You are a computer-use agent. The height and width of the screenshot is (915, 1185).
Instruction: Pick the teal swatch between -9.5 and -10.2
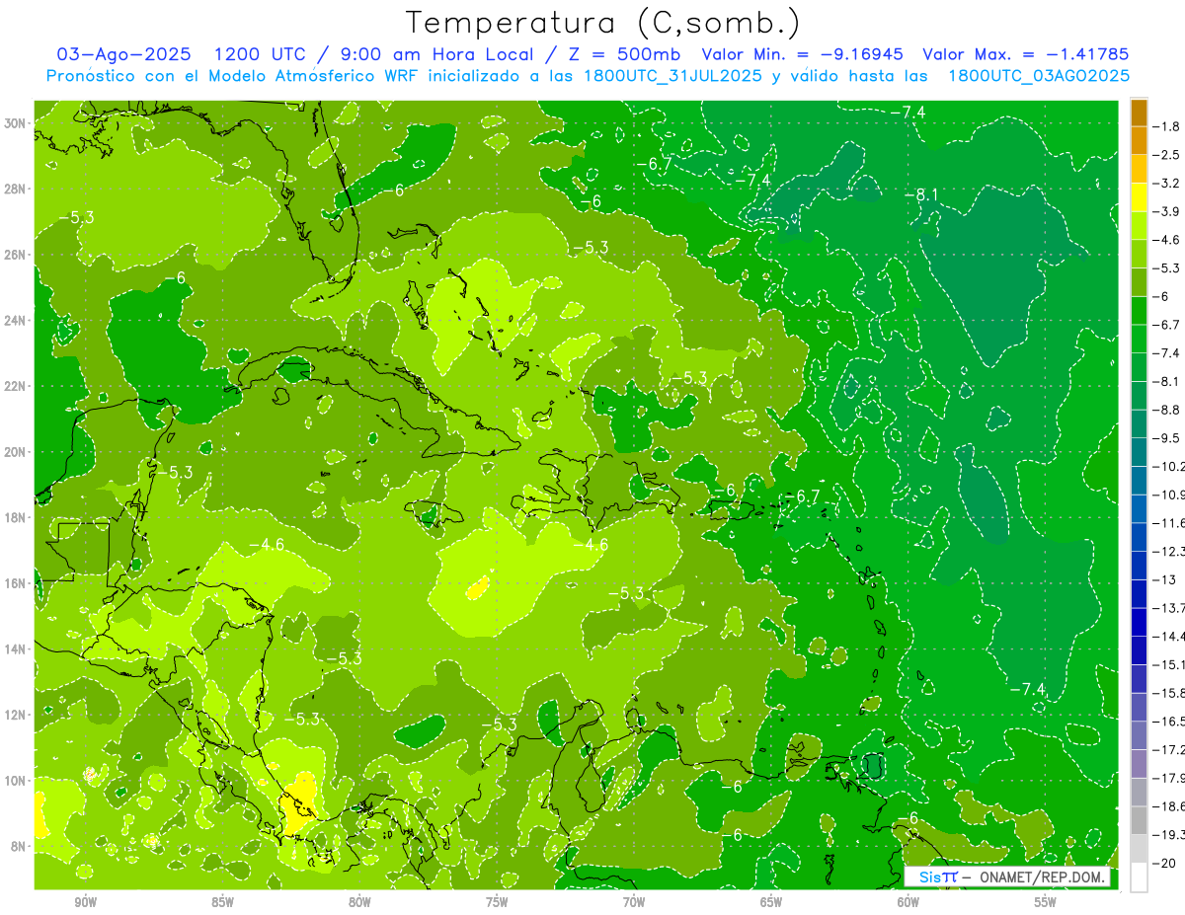click(x=1139, y=452)
